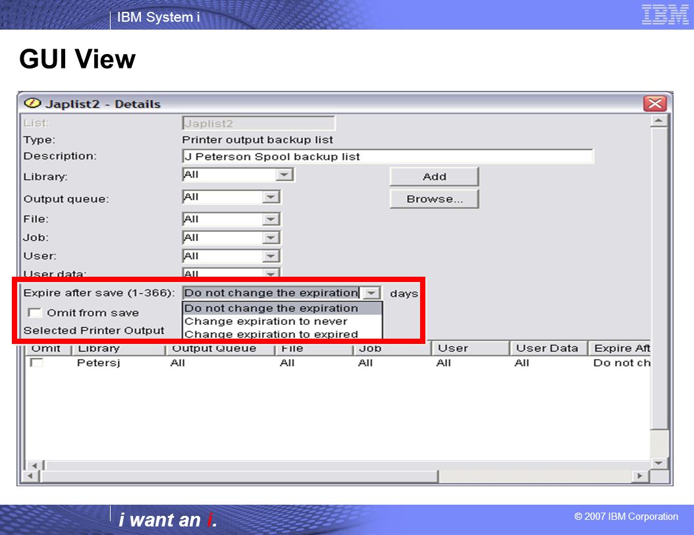The width and height of the screenshot is (694, 535).
Task: Click the User Data column header
Action: click(x=549, y=349)
